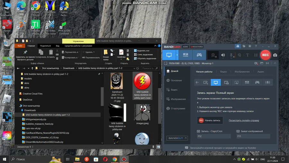Viewport: 289px width, 163px height.
Task: Click the F11 image capture hotkey field
Action: (253, 136)
